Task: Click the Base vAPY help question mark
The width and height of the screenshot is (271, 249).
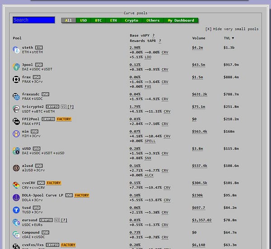Action: [154, 35]
